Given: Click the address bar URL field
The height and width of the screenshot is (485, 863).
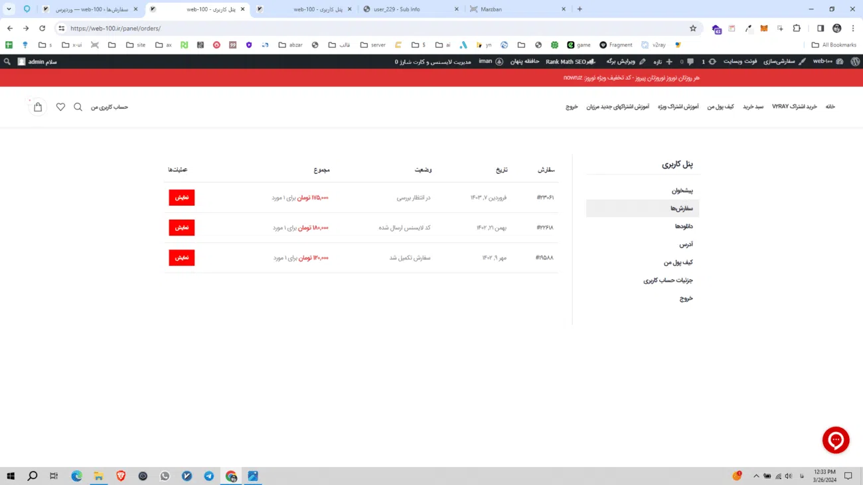Looking at the screenshot, I should [332, 29].
